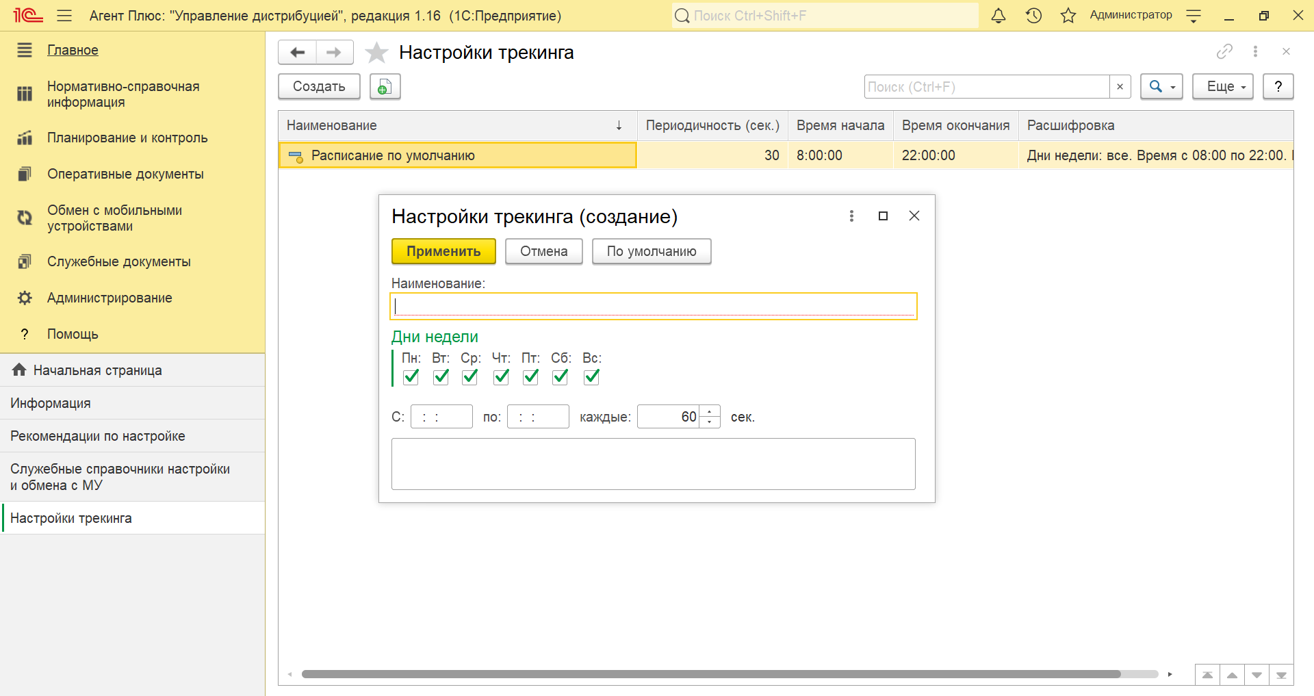1314x696 pixels.
Task: Open the 1C main menu hamburger icon
Action: 64,15
